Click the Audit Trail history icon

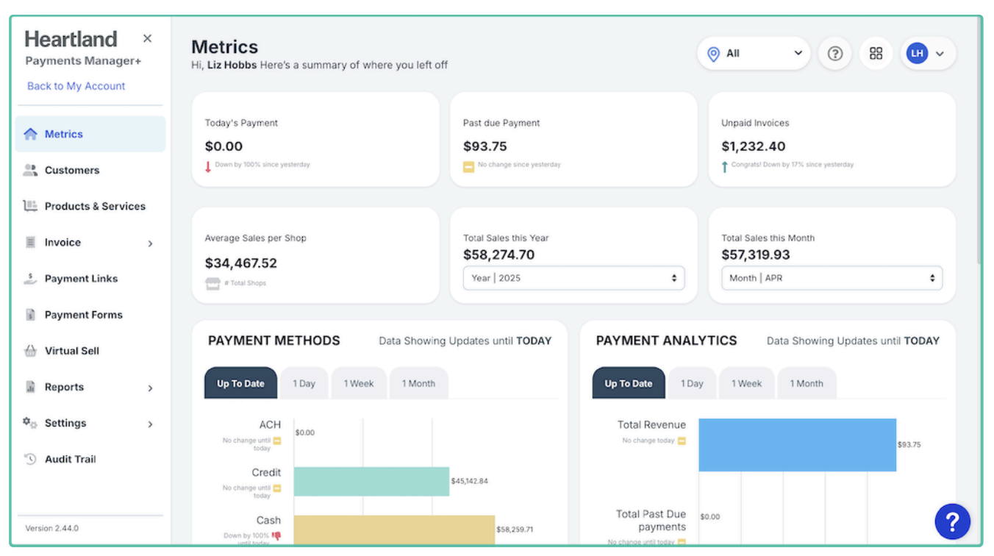(30, 459)
